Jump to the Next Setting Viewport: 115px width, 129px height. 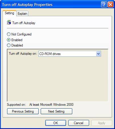(x=56, y=111)
